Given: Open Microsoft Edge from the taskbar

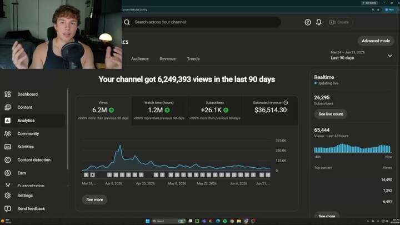Looking at the screenshot, I should pyautogui.click(x=218, y=221).
